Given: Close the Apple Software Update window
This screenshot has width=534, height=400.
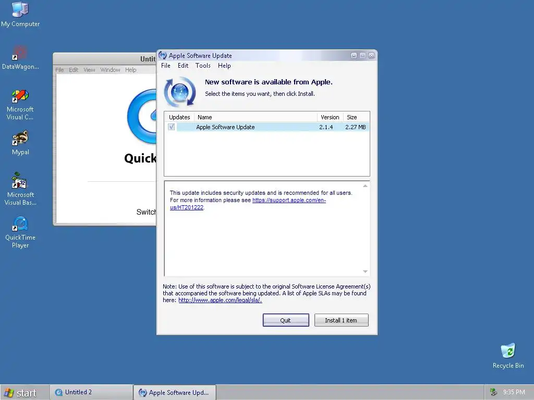Looking at the screenshot, I should point(371,55).
